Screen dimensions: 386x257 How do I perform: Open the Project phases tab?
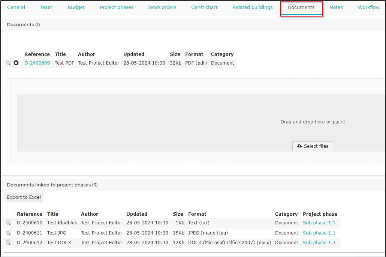(117, 8)
